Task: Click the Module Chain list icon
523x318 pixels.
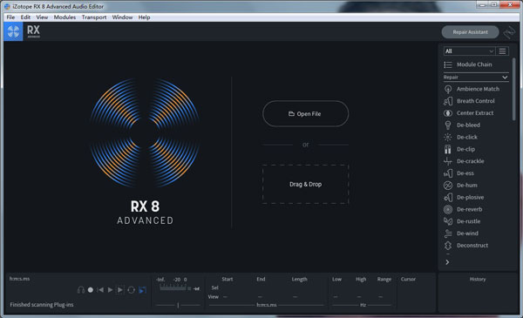Action: pos(448,64)
